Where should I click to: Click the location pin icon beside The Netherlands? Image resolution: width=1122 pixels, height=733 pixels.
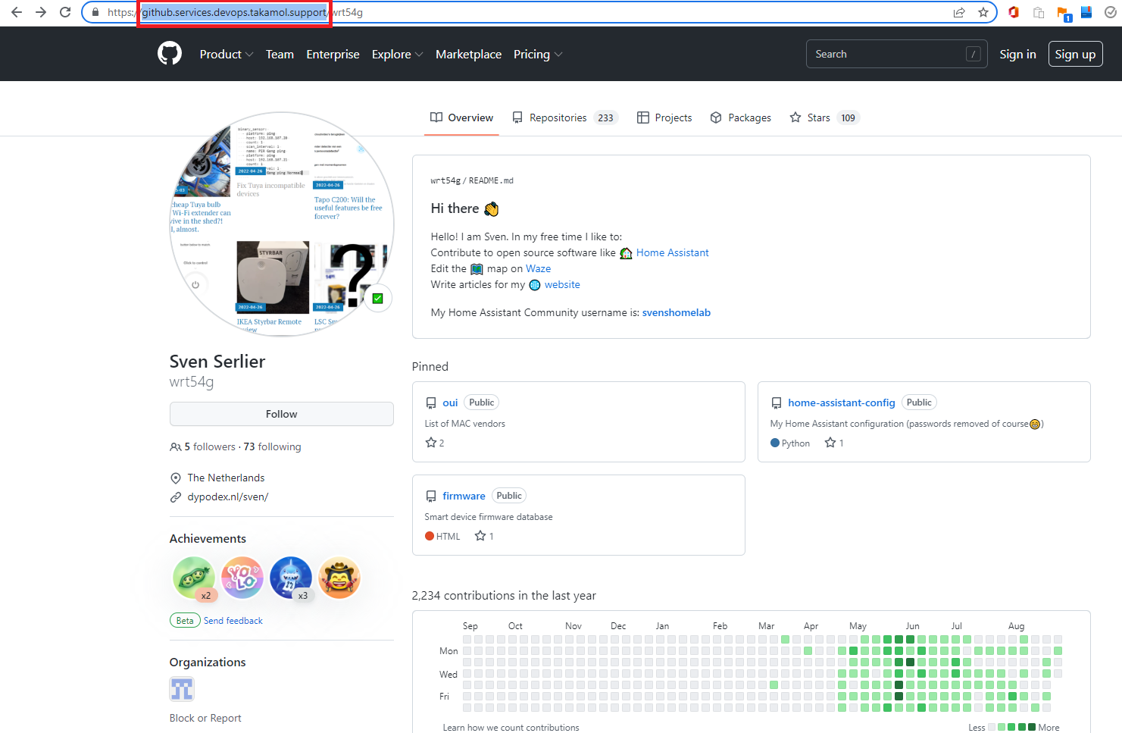tap(175, 478)
